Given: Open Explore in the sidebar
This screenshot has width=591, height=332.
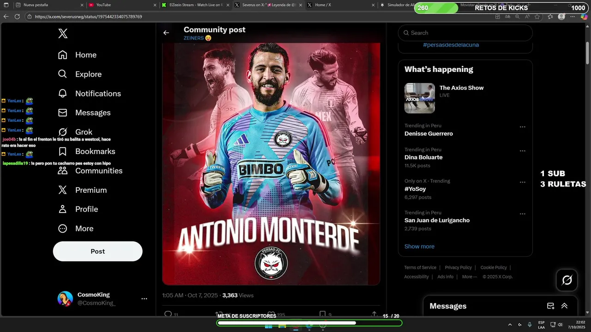Looking at the screenshot, I should pos(79,74).
